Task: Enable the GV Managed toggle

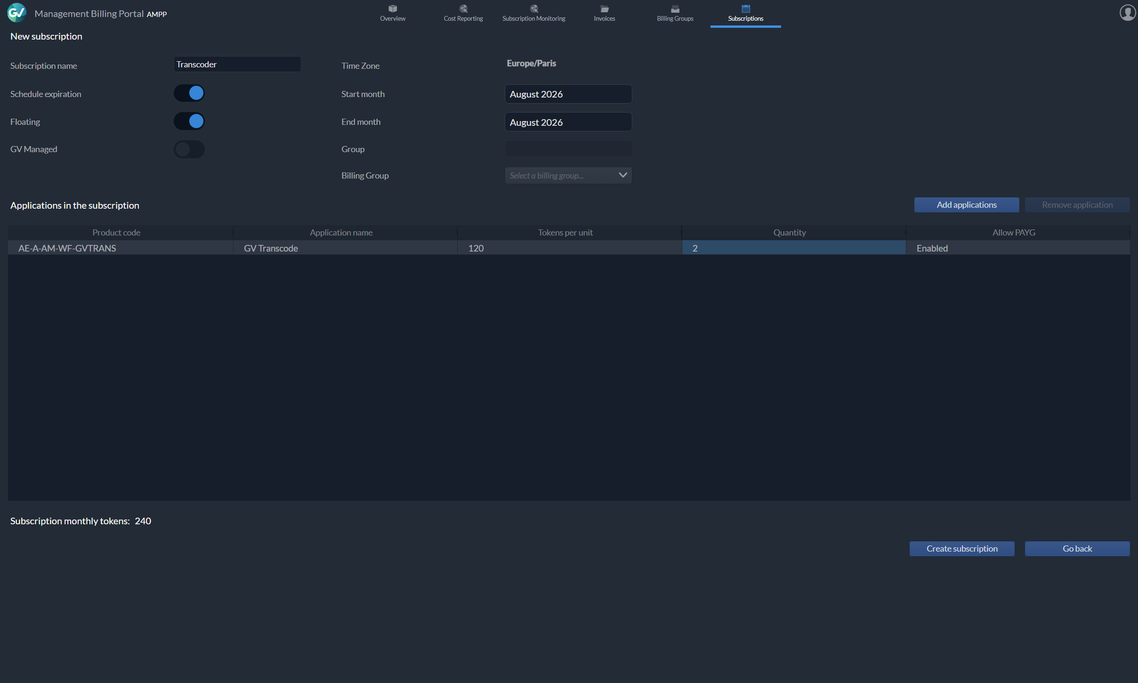Action: coord(189,149)
